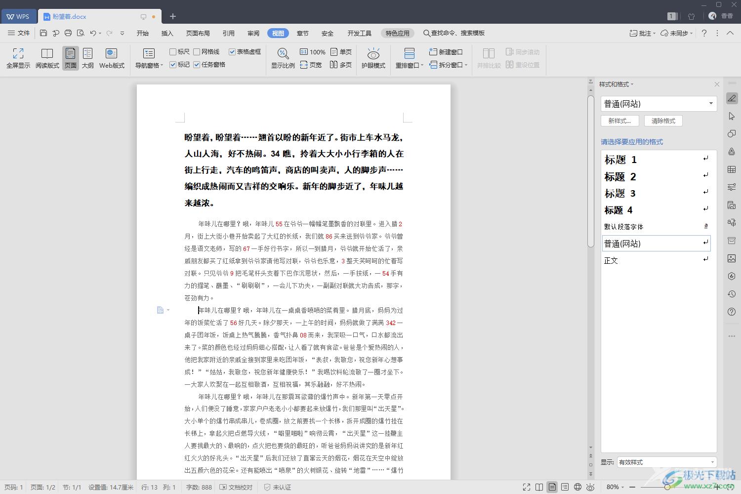
Task: Click the vertical document scrollbar
Action: coord(591,170)
